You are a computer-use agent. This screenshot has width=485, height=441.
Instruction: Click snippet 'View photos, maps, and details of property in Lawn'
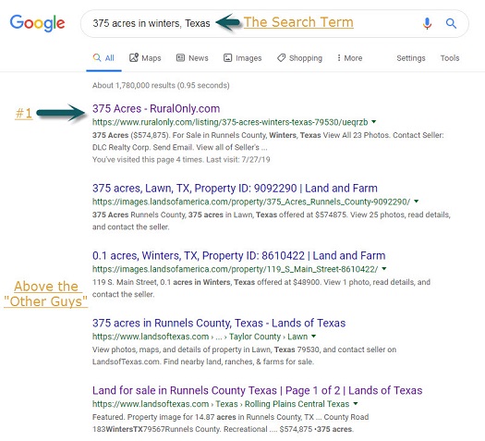click(x=244, y=356)
